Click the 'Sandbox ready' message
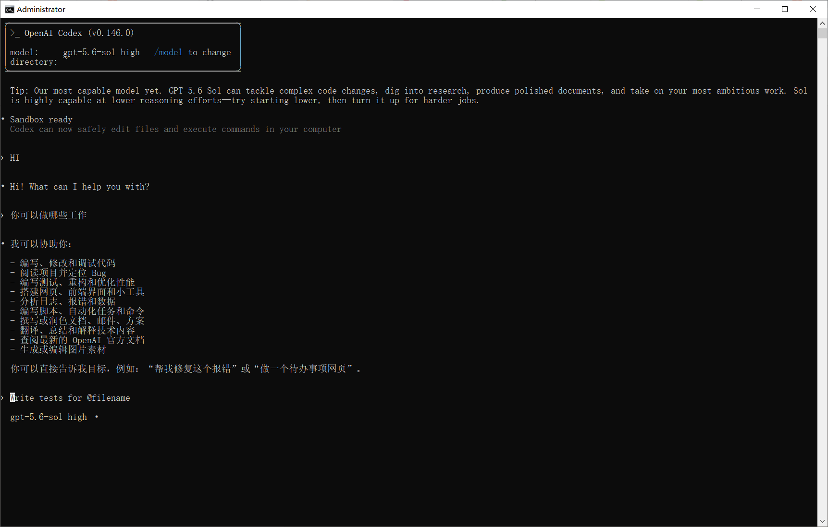 click(x=41, y=120)
